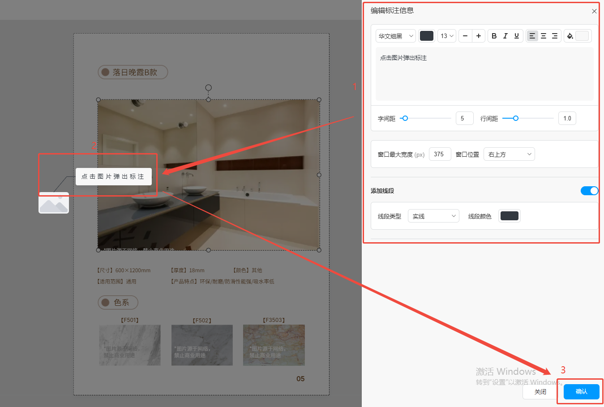Center-align the annotation text
604x407 pixels.
tap(543, 36)
